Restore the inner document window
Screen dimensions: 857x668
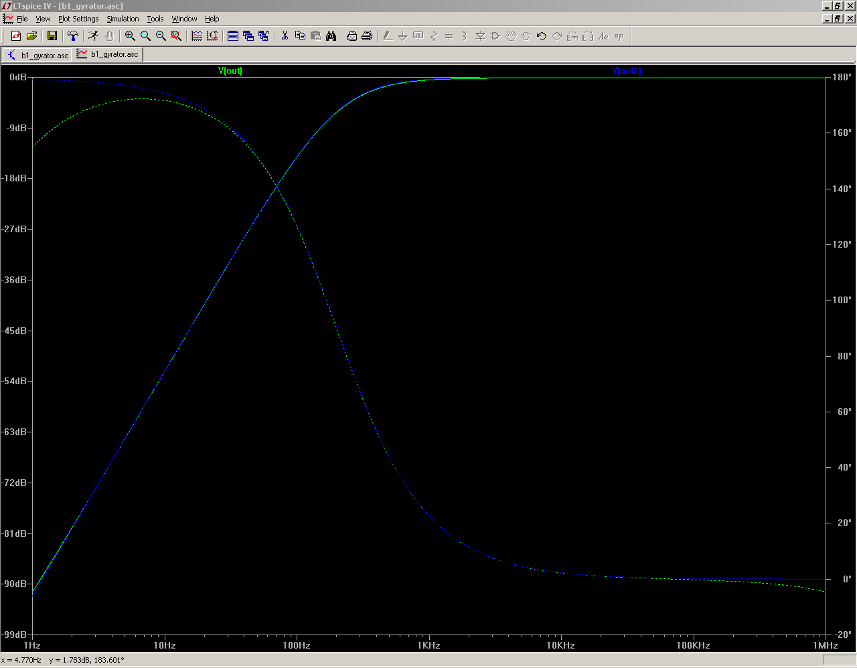click(838, 19)
